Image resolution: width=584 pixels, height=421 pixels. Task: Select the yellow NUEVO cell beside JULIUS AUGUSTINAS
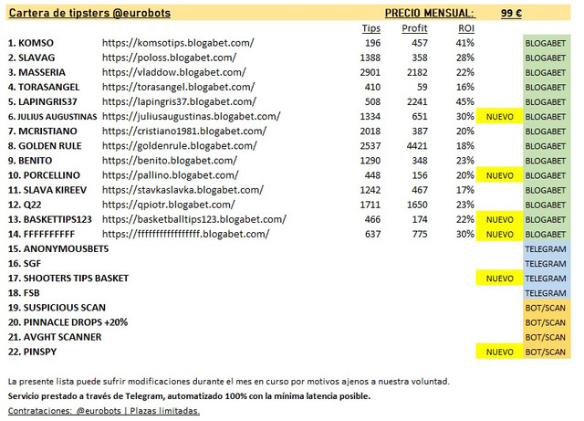coord(499,117)
